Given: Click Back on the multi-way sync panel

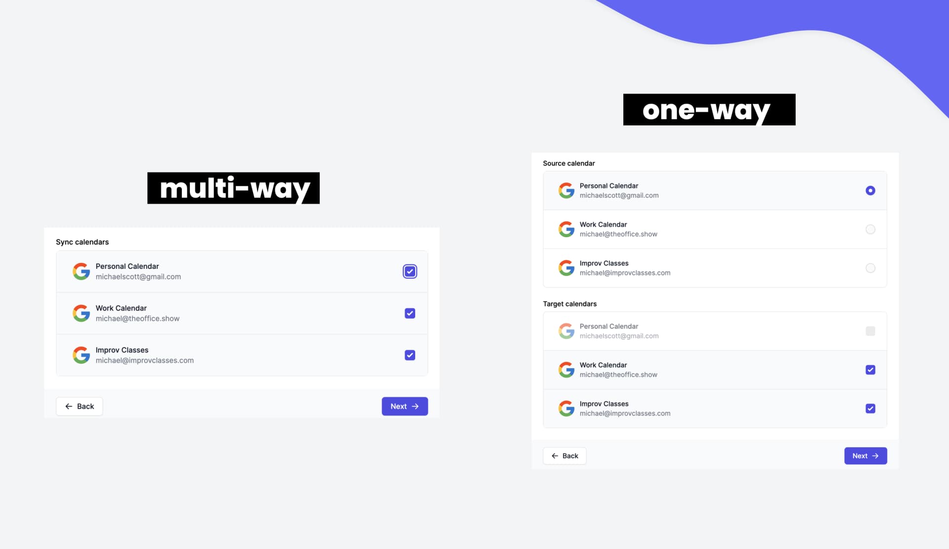Looking at the screenshot, I should click(x=79, y=406).
